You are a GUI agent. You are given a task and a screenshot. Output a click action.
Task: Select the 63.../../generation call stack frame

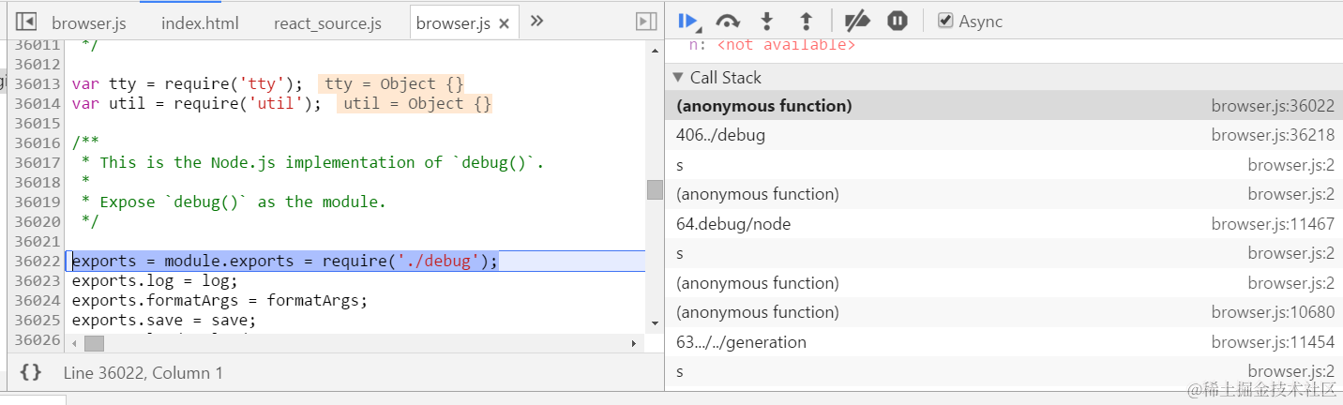click(x=1003, y=342)
